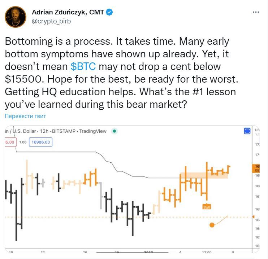Click the blue square icon on chart

click(x=247, y=131)
